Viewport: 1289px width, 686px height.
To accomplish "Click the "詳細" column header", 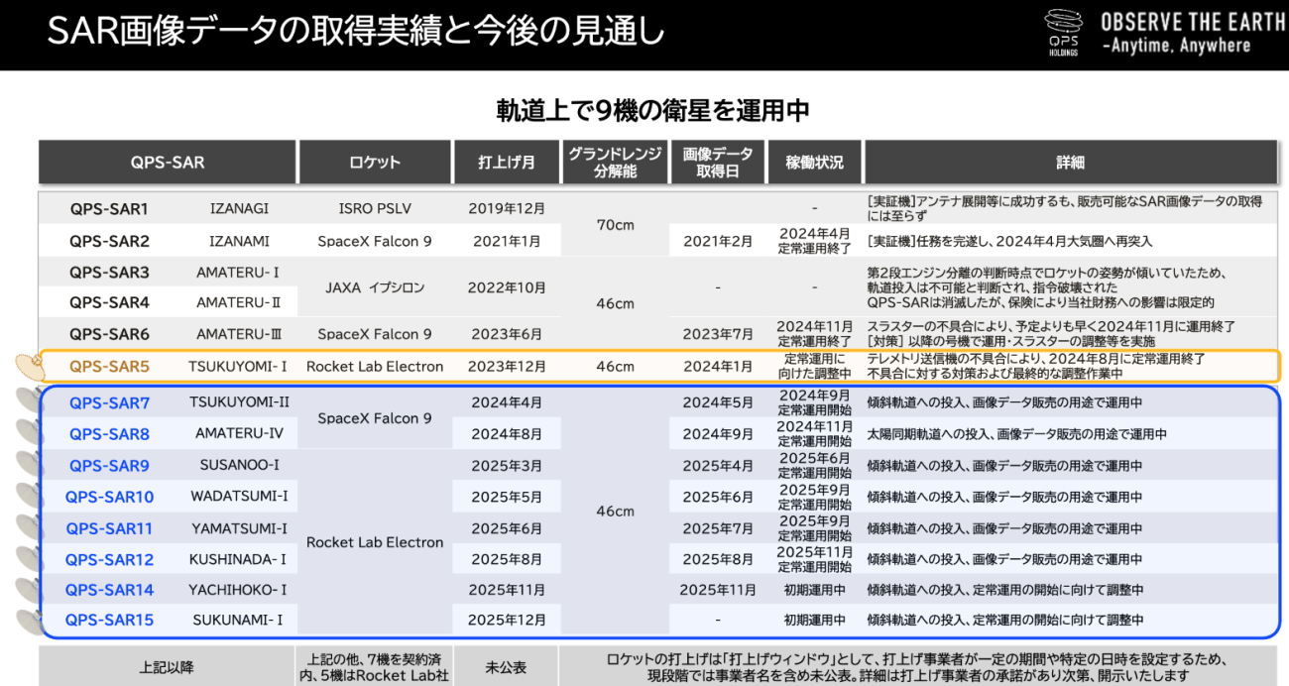I will pos(1070,162).
